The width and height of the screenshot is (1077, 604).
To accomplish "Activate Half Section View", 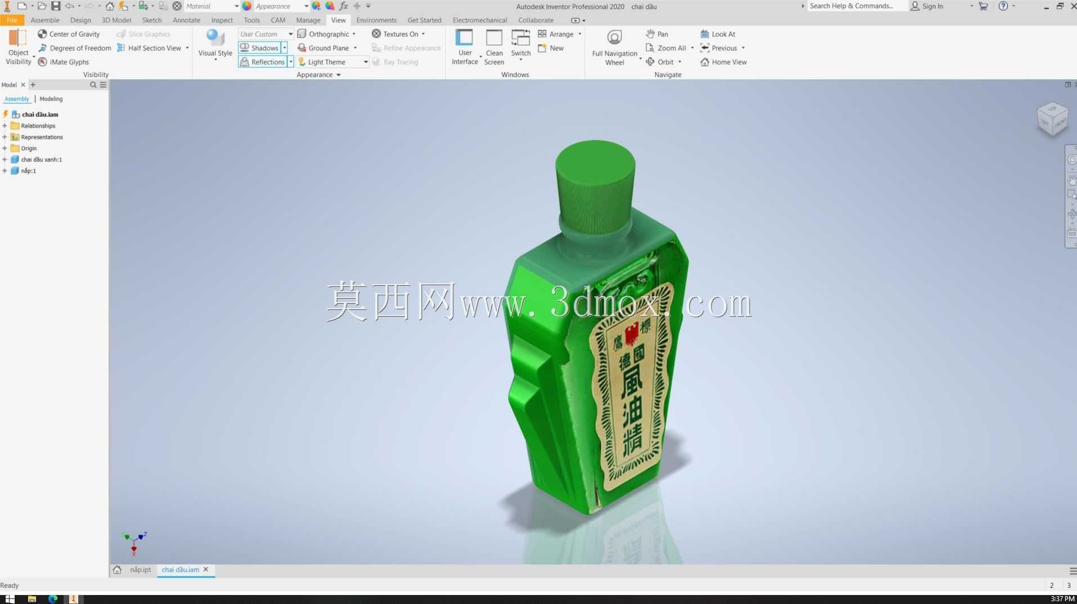I will [149, 48].
